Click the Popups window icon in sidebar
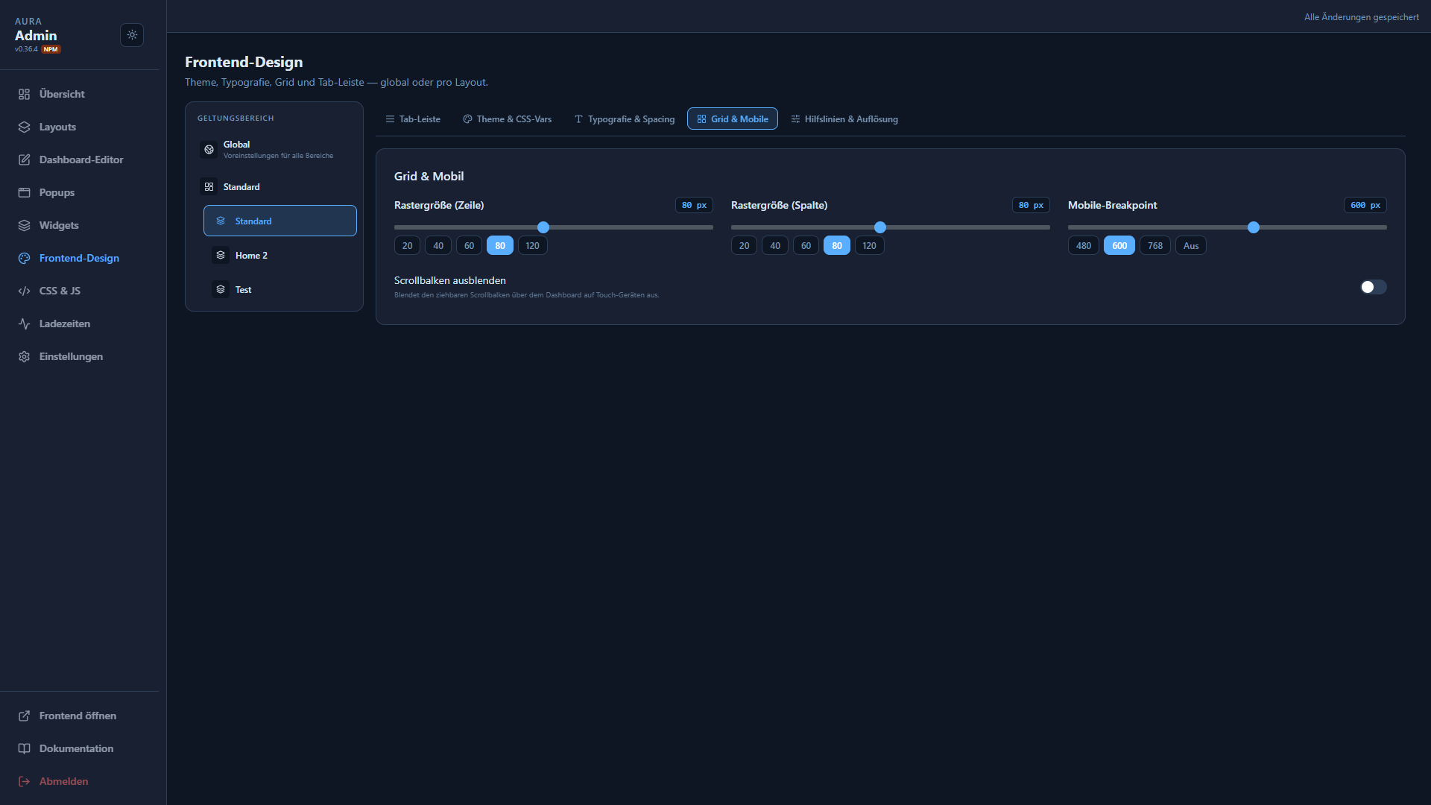The height and width of the screenshot is (805, 1431). (24, 192)
